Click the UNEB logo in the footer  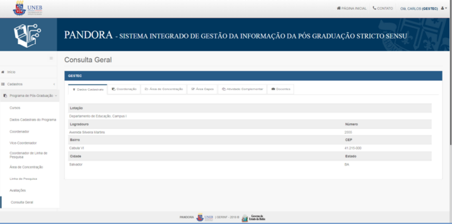point(205,217)
